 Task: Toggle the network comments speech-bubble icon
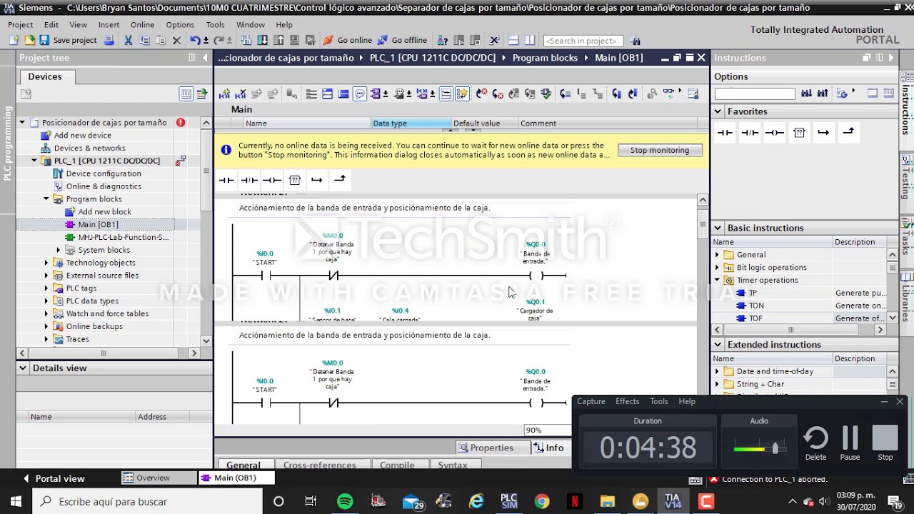click(x=359, y=94)
